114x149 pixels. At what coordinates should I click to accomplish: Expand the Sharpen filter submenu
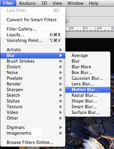[x=33, y=90]
